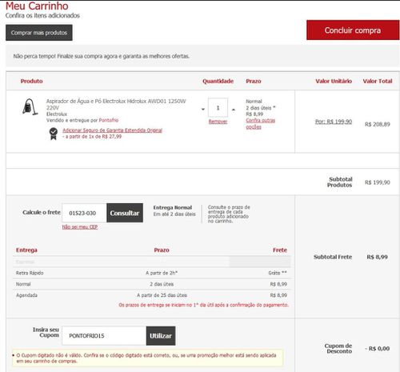Click the Por: R$ 199,90 unit price
400x372 pixels.
334,122
